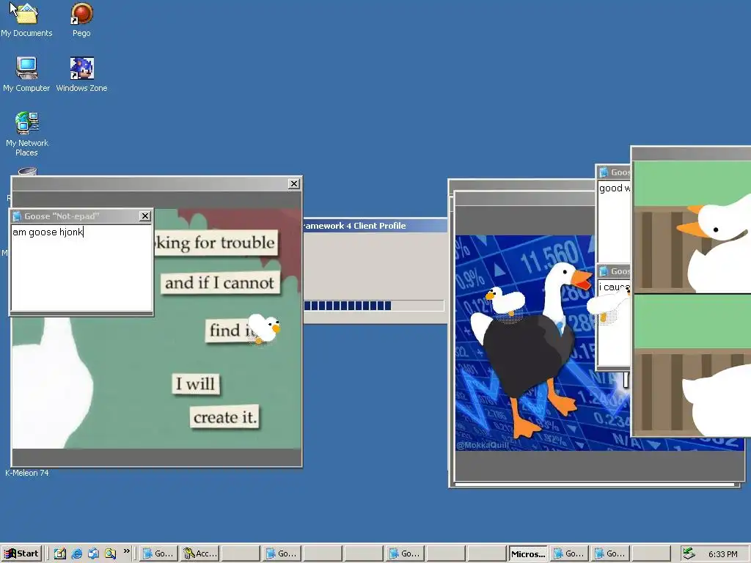751x563 pixels.
Task: Click the "create it." note
Action: pyautogui.click(x=225, y=417)
